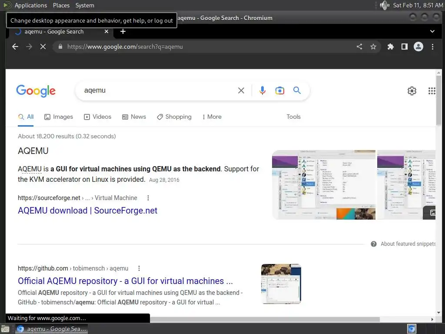Switch to the Videos tab
The width and height of the screenshot is (445, 334).
(98, 117)
